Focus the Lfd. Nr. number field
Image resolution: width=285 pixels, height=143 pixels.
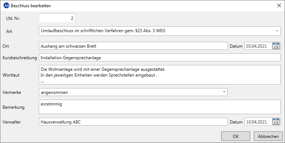click(x=57, y=18)
